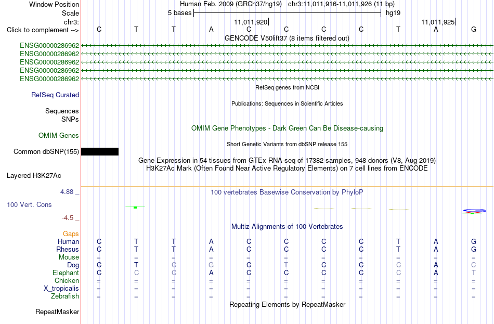Click the GTEx Gene Expression track title
The width and height of the screenshot is (494, 324).
click(287, 160)
